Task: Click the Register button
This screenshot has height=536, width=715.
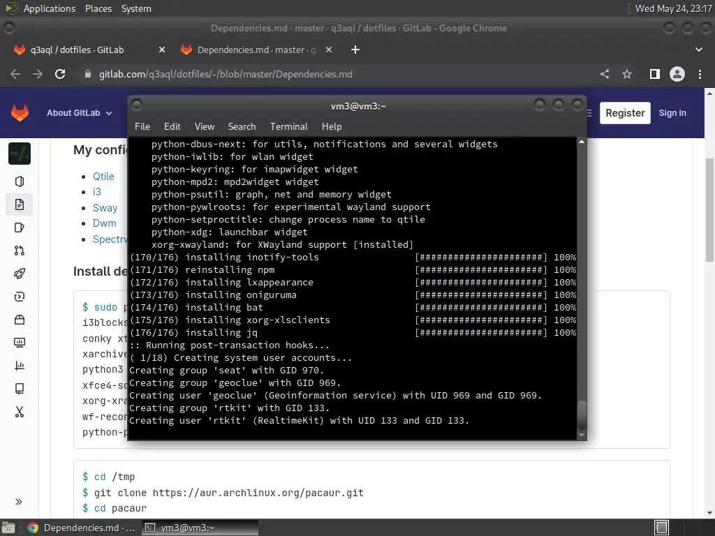Action: (625, 113)
